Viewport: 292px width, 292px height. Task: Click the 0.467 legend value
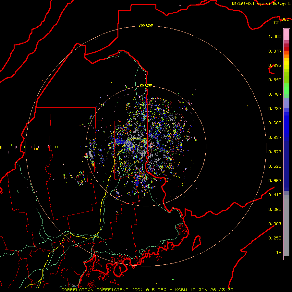275,181
